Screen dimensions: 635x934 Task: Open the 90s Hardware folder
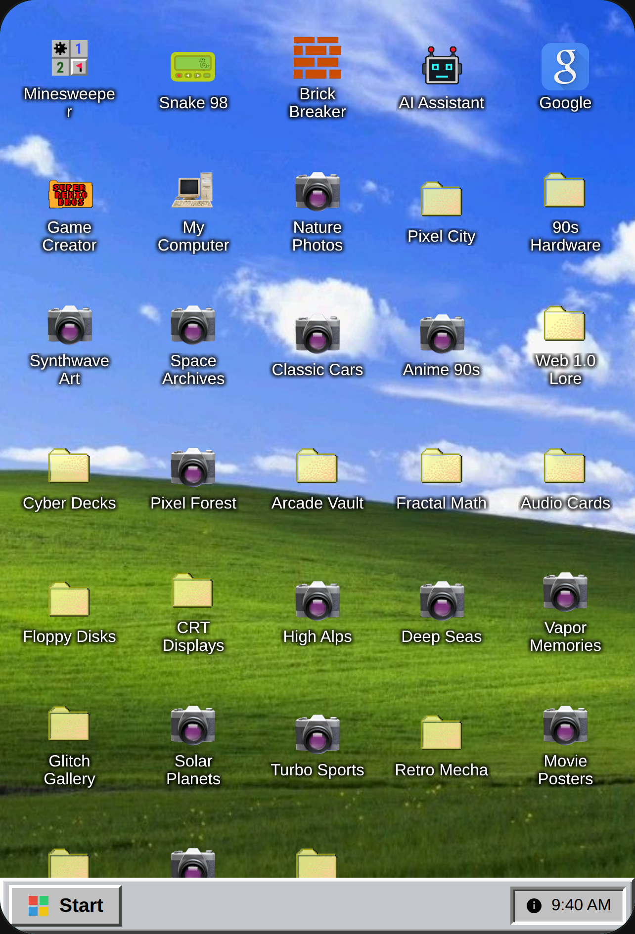[x=565, y=190]
